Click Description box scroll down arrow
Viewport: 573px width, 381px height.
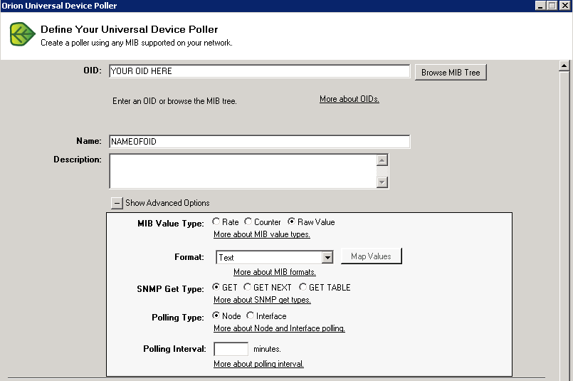coord(382,182)
